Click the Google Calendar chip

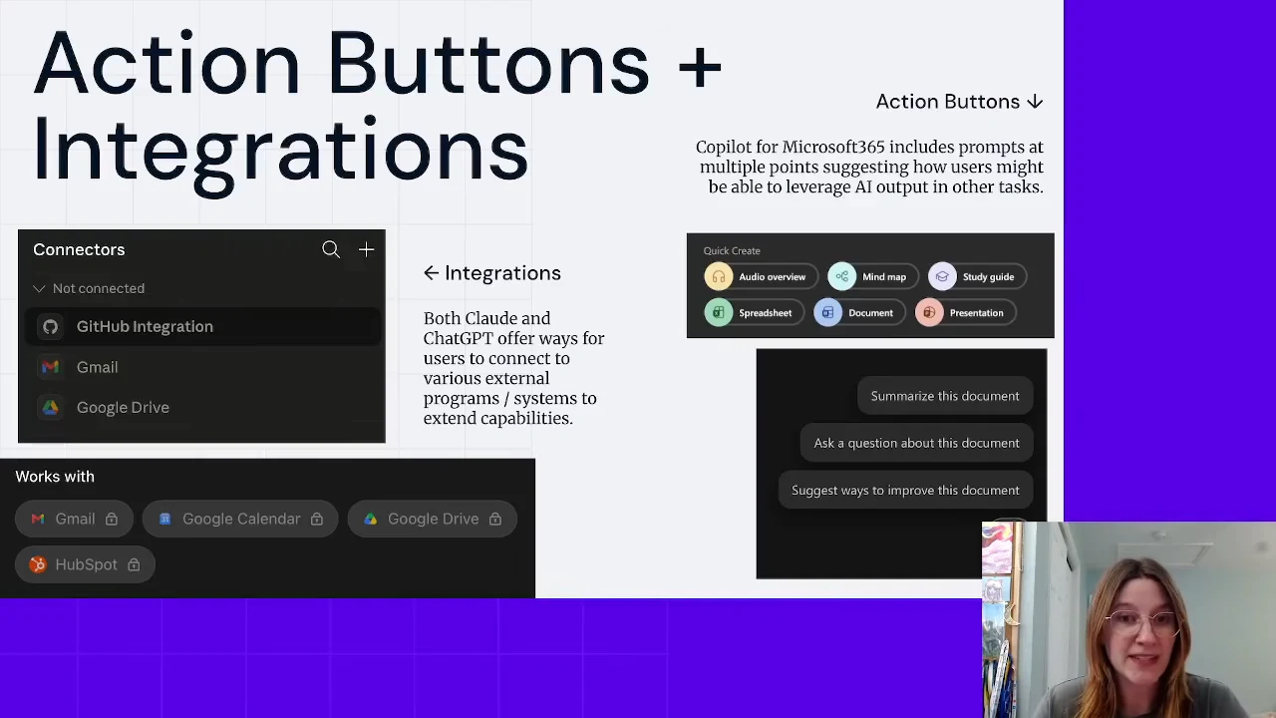(x=240, y=519)
